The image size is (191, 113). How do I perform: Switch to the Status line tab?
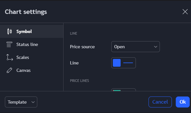[32, 44]
